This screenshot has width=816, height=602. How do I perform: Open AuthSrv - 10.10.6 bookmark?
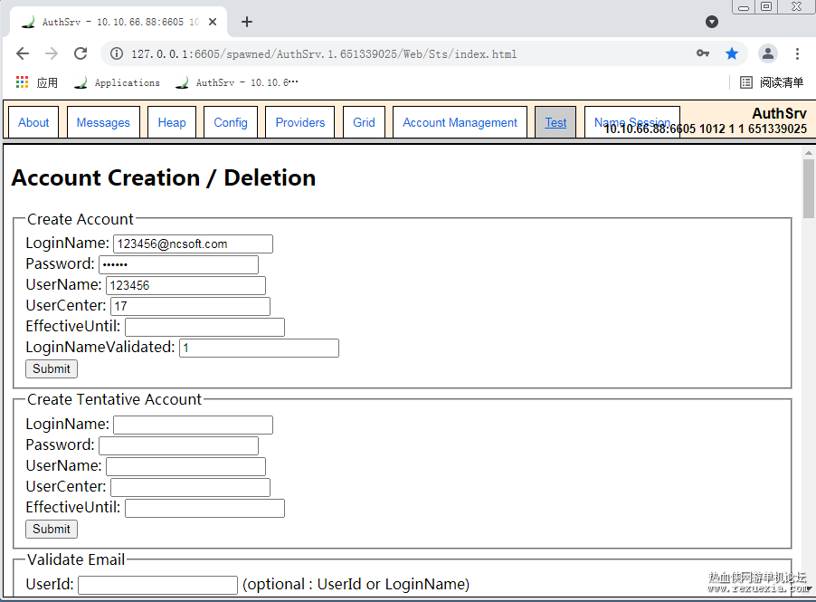(237, 82)
